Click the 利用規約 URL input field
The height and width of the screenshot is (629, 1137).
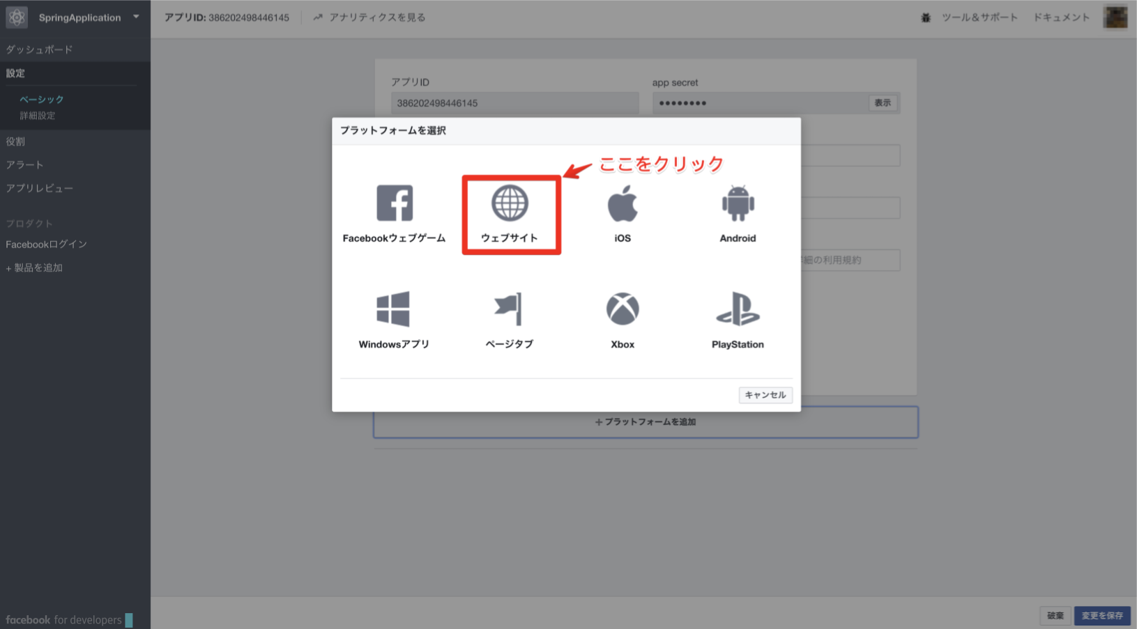click(x=850, y=260)
